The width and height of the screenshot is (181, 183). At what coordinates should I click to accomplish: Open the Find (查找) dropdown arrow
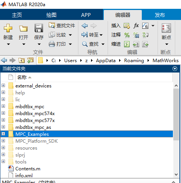pos(103,44)
